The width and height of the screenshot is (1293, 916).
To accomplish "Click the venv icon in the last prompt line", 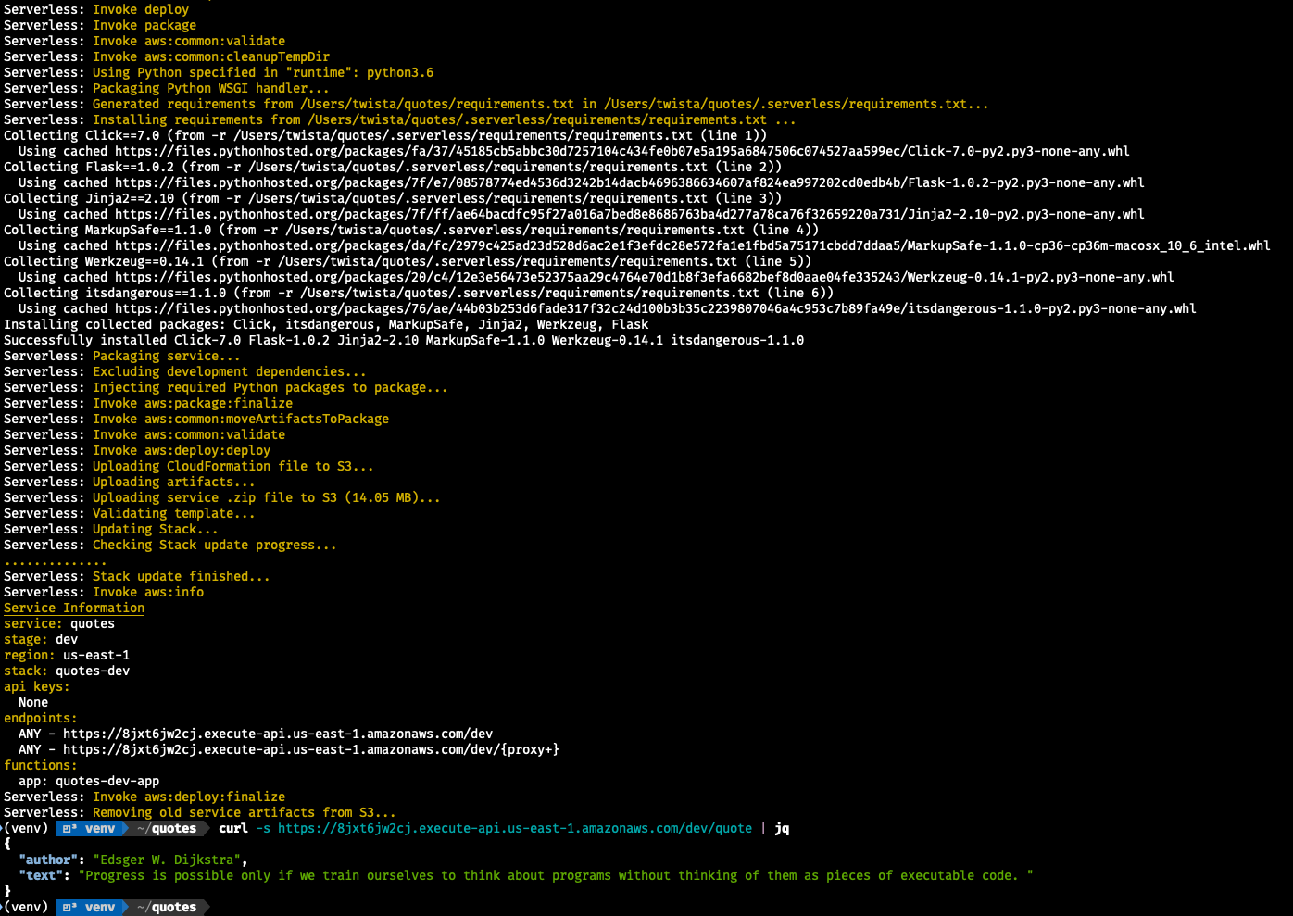I will point(69,908).
